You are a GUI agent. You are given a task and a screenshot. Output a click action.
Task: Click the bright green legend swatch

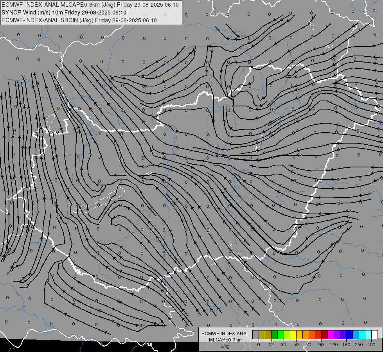[281, 335]
